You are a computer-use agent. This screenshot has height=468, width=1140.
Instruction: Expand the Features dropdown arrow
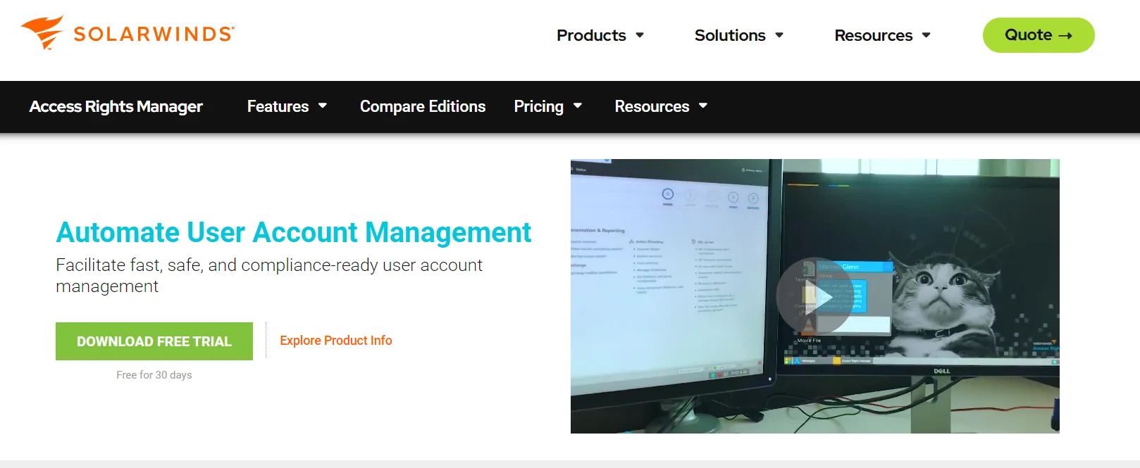click(x=323, y=106)
